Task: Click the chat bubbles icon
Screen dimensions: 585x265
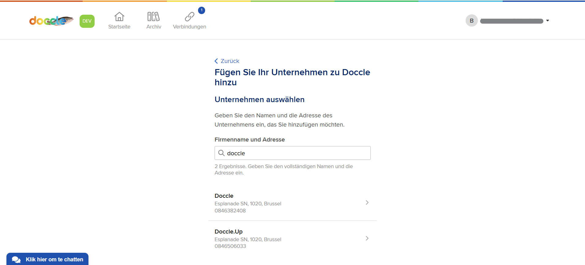Action: 16,259
